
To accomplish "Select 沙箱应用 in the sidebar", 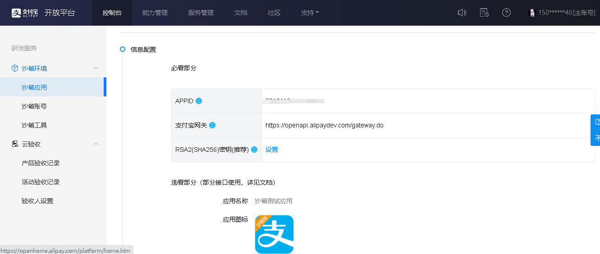I will (53, 87).
